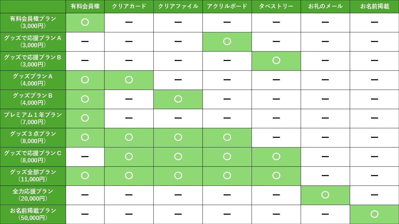Click the dash under 有料会員権 for グッズで応援プランC
This screenshot has width=399, height=224.
[x=85, y=156]
